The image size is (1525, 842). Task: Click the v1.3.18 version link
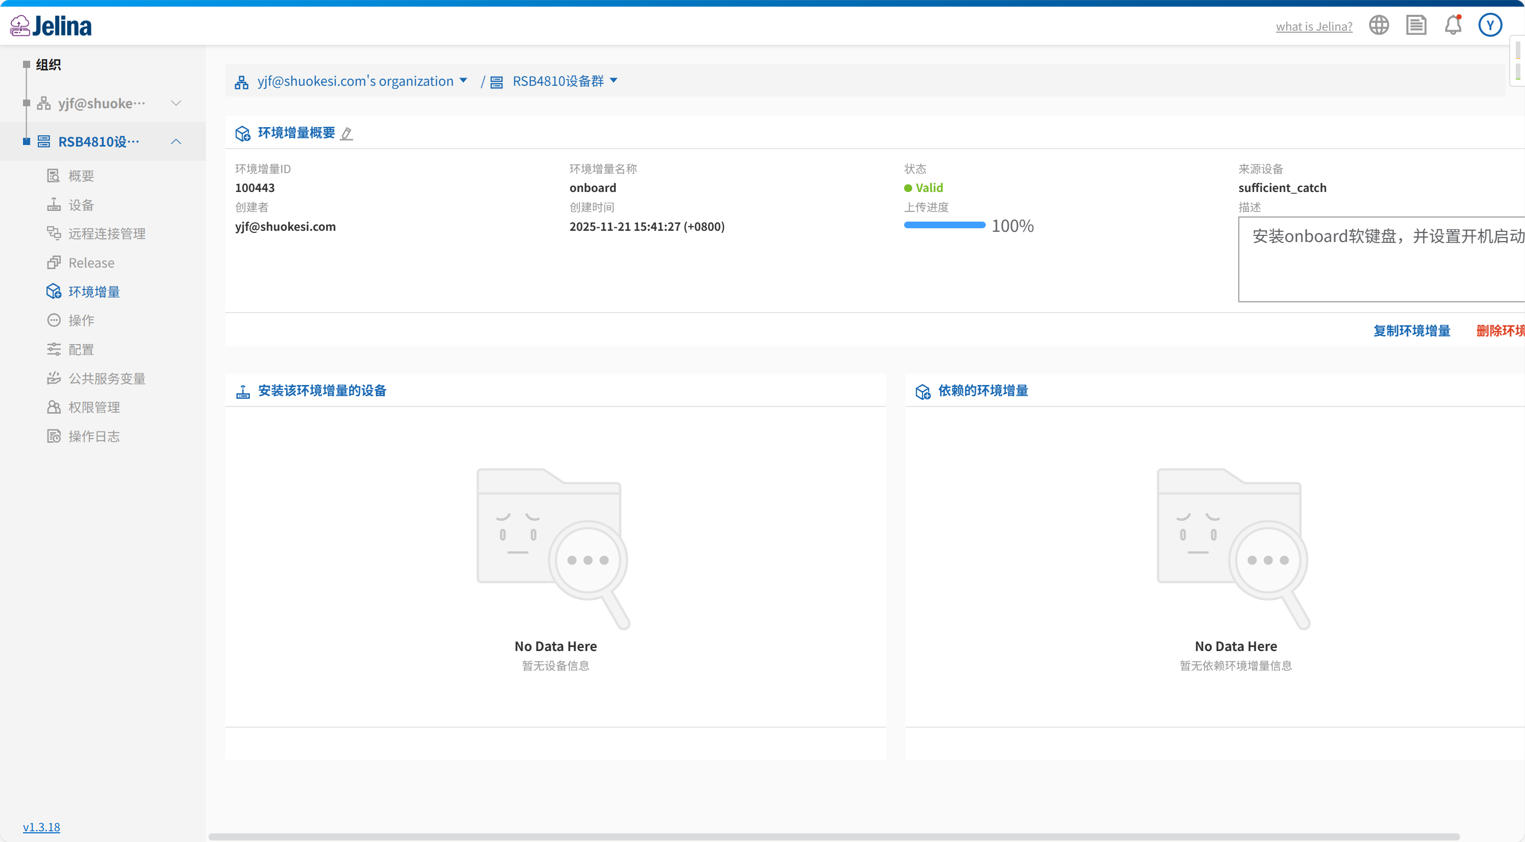41,827
